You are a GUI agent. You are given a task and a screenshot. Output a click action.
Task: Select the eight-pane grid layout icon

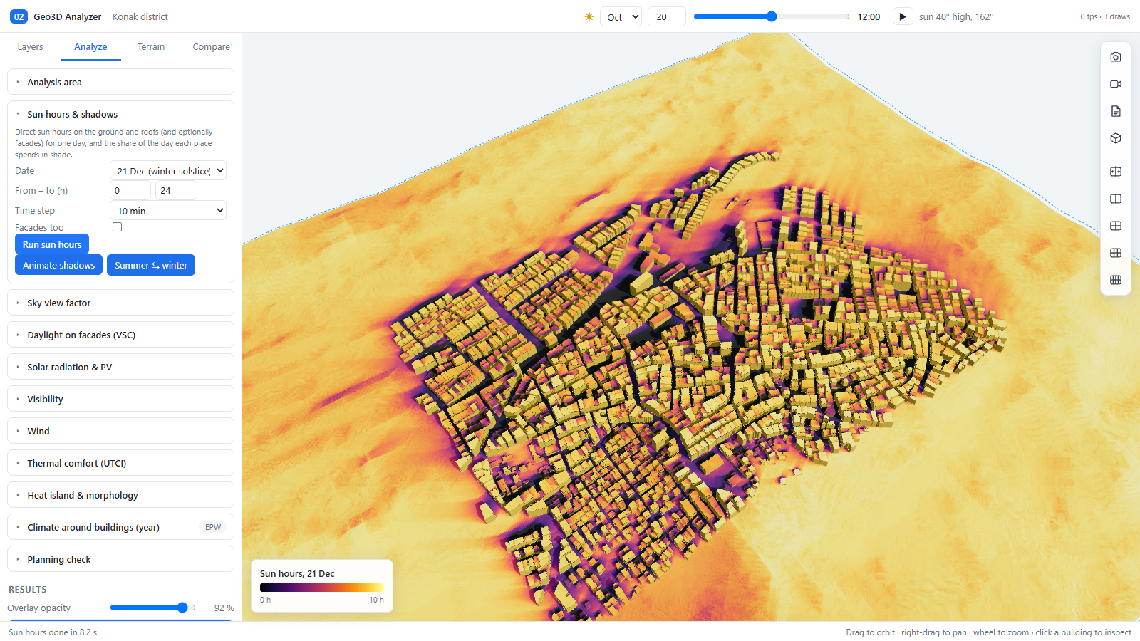(1116, 280)
